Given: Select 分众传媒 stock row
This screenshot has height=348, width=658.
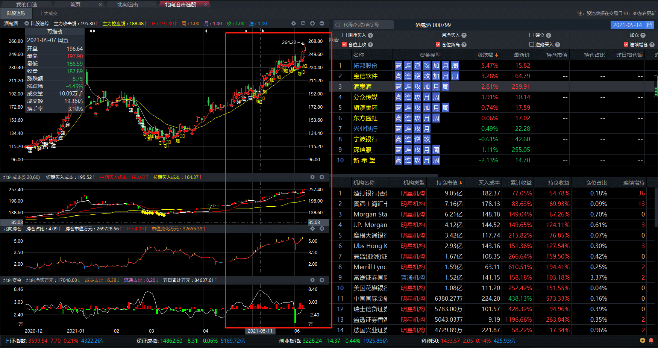Looking at the screenshot, I should click(493, 97).
